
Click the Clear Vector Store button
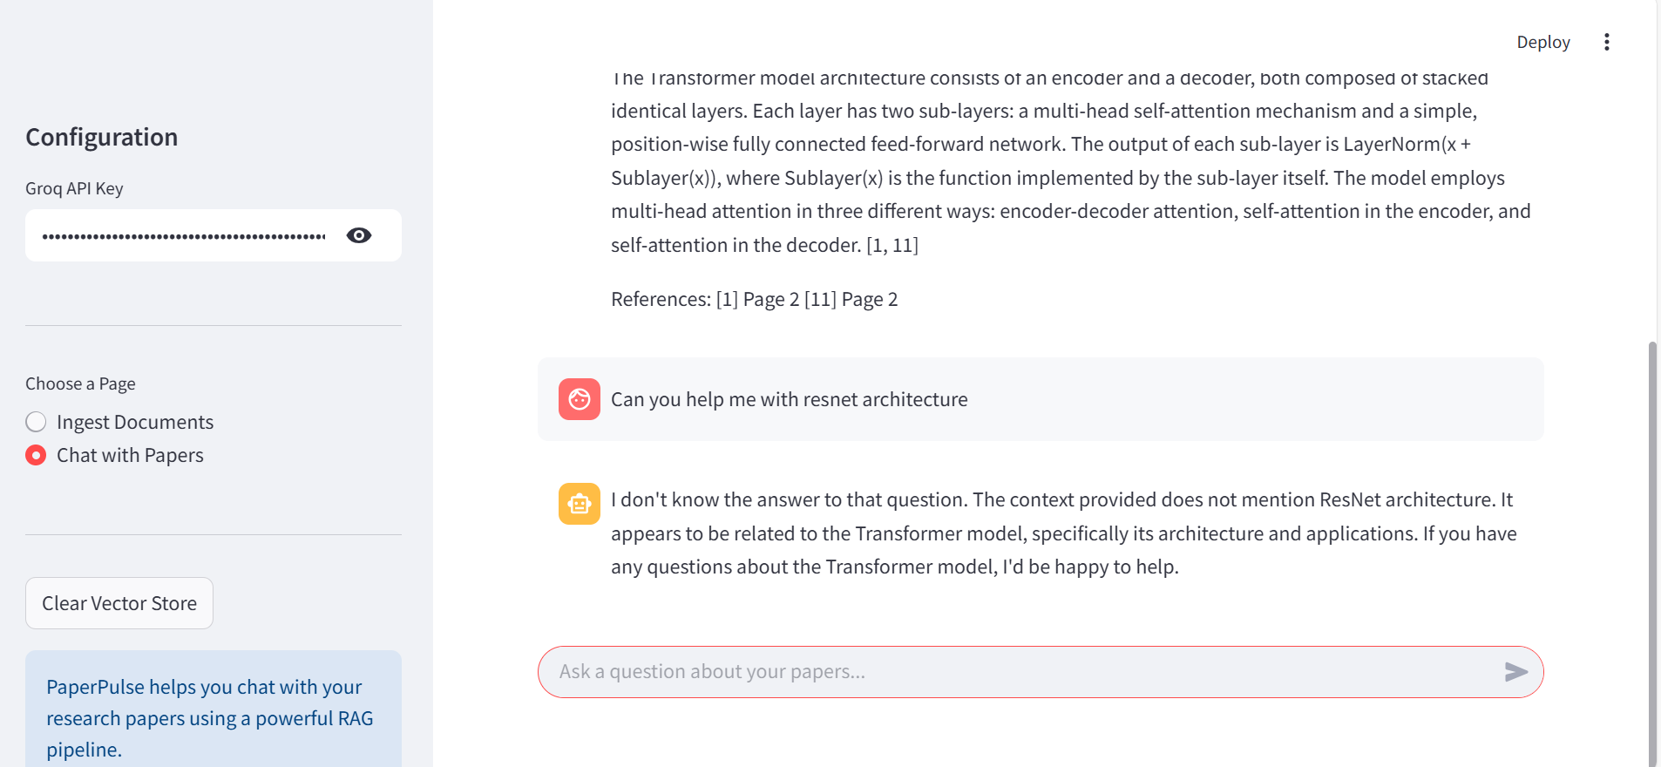tap(119, 603)
